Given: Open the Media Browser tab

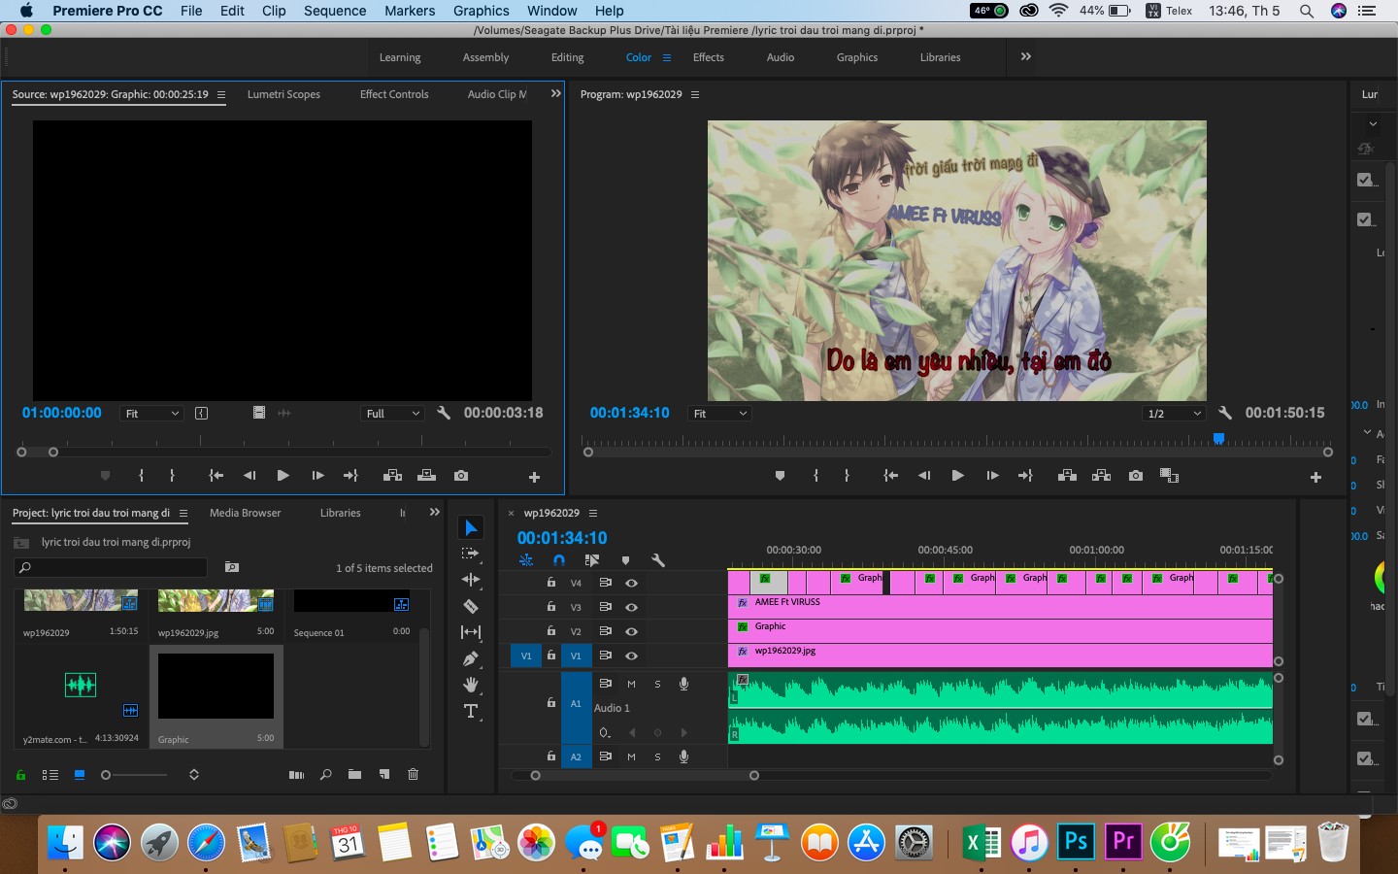Looking at the screenshot, I should [x=246, y=513].
